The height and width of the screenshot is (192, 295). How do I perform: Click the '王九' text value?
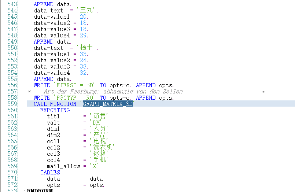[86, 10]
